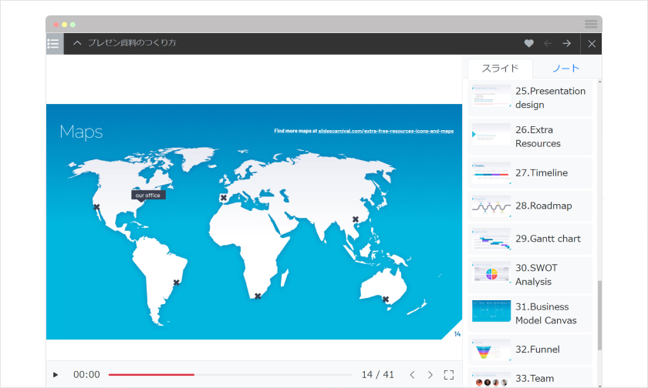The height and width of the screenshot is (388, 648).
Task: Go back using the left arrow in the header
Action: (548, 44)
